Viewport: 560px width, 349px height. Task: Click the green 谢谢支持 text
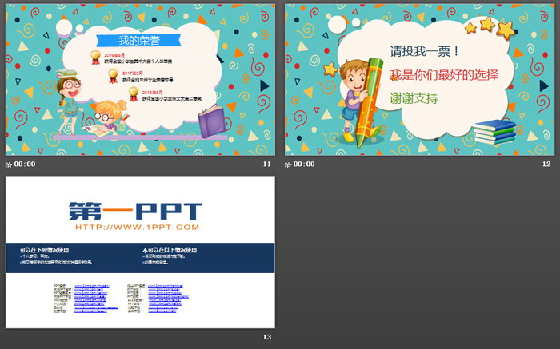(x=414, y=98)
